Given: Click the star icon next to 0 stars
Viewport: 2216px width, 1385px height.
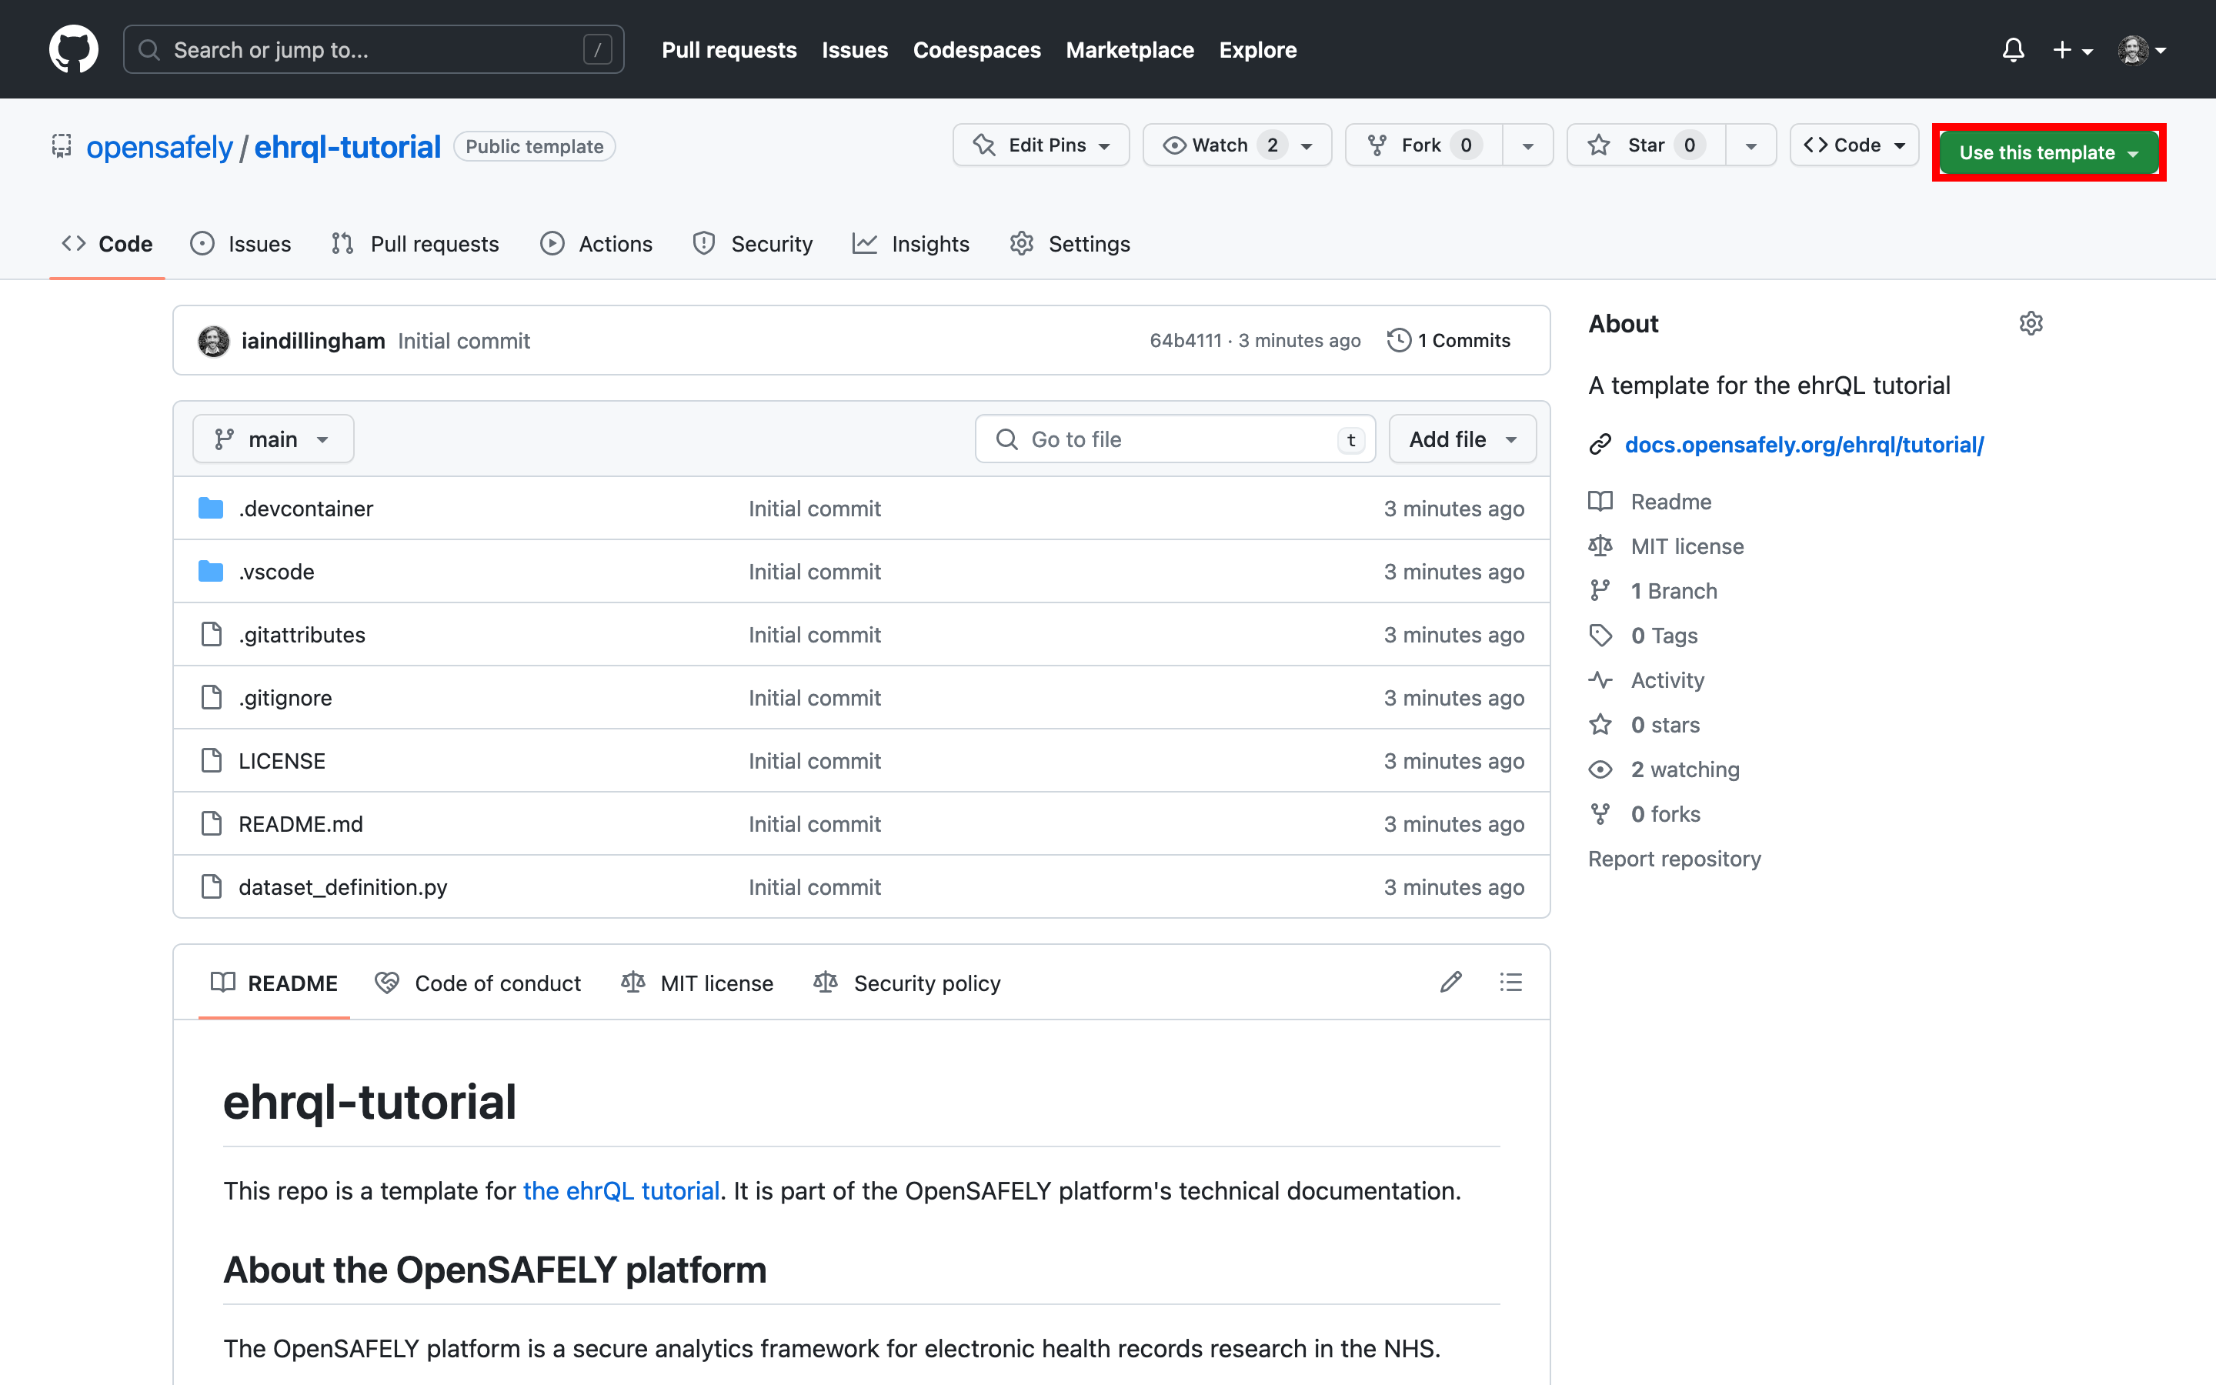Looking at the screenshot, I should coord(1600,725).
